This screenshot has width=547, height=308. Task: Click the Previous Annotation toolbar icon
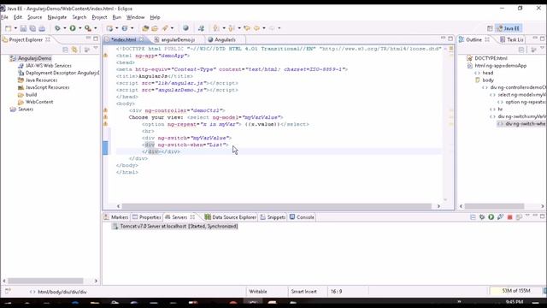coord(232,28)
